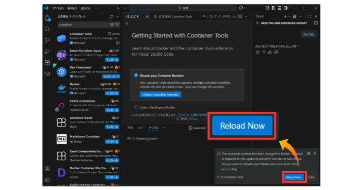Screen dimensions: 363x190
Task: Close the ようこそ tab
Action: pos(147,17)
